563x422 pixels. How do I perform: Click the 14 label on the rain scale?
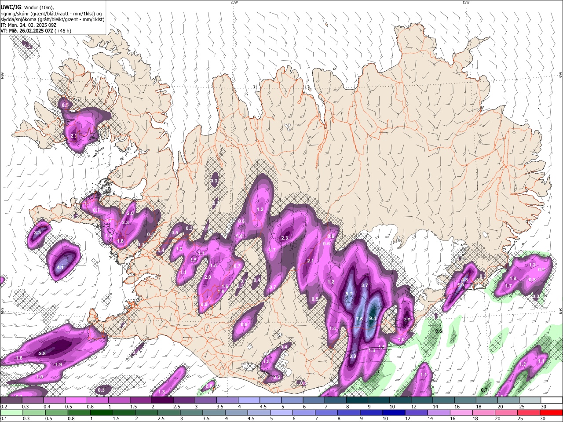430,418
